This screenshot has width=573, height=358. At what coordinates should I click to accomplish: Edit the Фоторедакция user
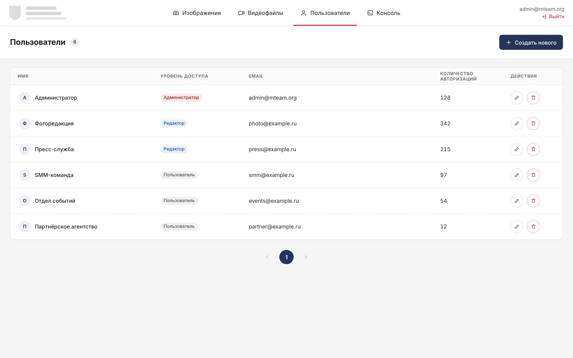[x=517, y=123]
